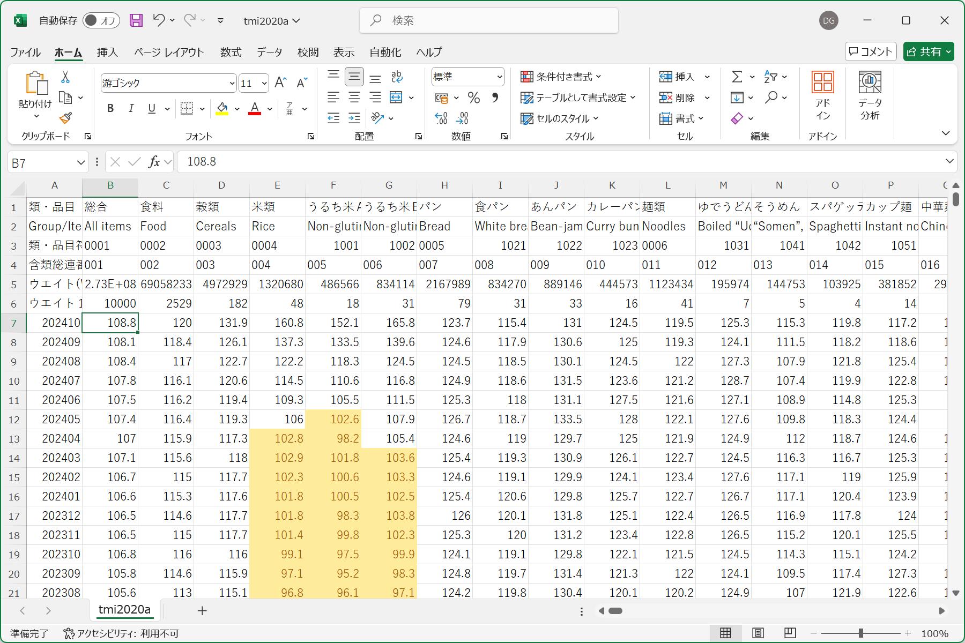Click the Fill down arrow icon
Screen dimensions: 965x643
click(x=737, y=97)
